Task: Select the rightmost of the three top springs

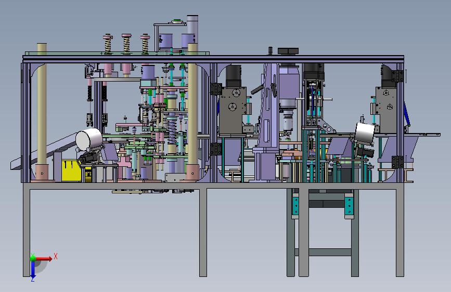Action: 145,44
